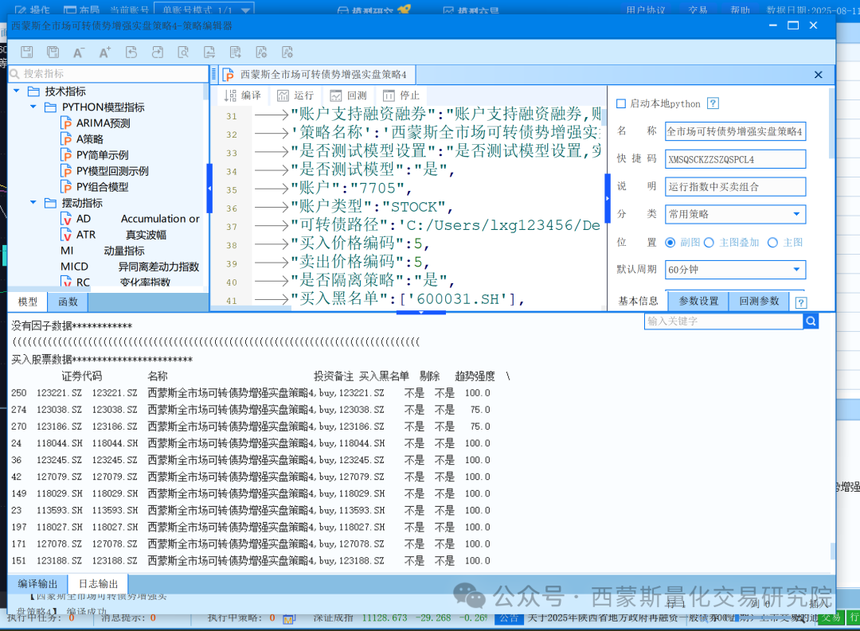Click code editor vertical scrollbar
This screenshot has width=860, height=631.
click(604, 117)
